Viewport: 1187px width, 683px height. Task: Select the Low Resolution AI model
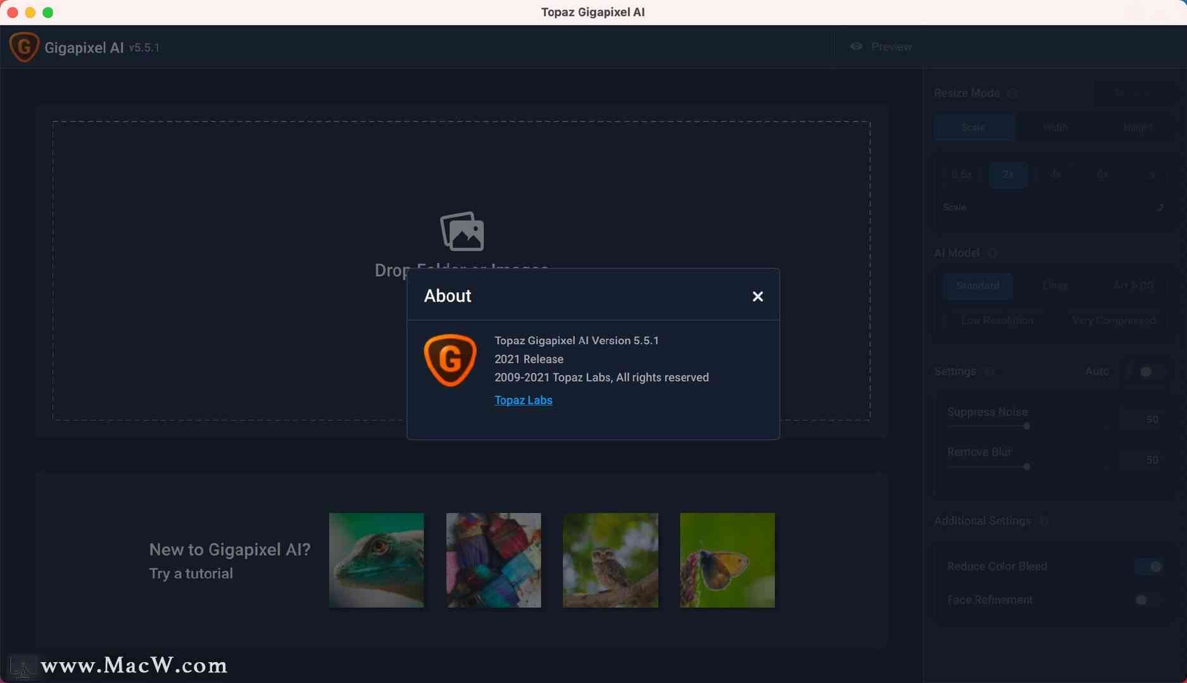point(997,321)
